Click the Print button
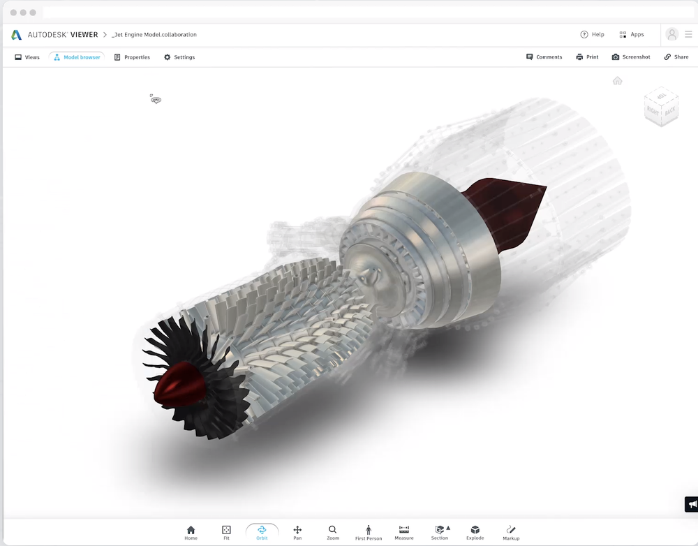Image resolution: width=698 pixels, height=546 pixels. pos(587,57)
